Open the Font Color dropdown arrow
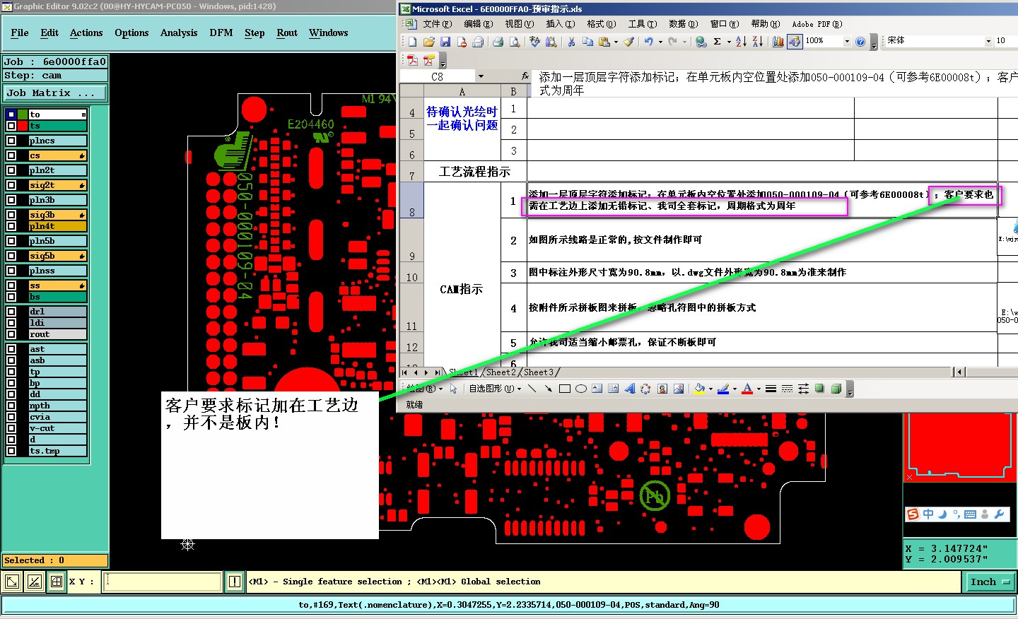 tap(759, 389)
